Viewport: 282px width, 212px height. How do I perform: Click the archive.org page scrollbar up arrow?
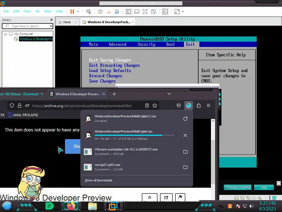click(213, 121)
